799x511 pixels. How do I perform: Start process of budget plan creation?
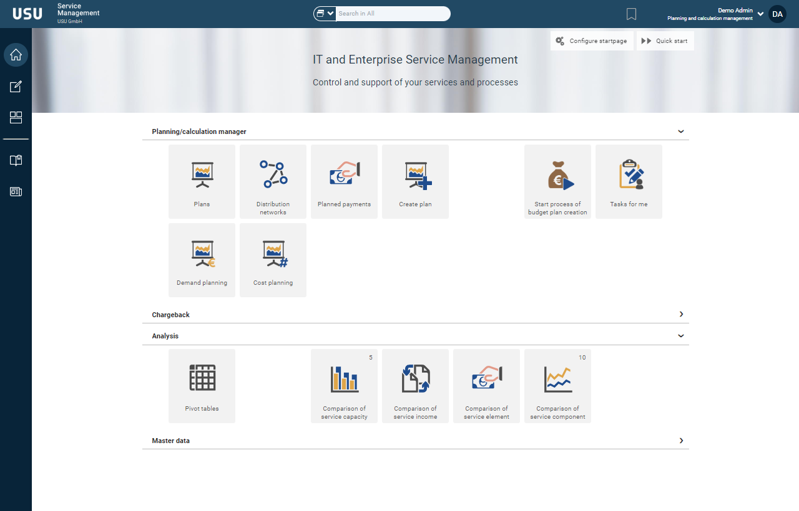pos(557,181)
